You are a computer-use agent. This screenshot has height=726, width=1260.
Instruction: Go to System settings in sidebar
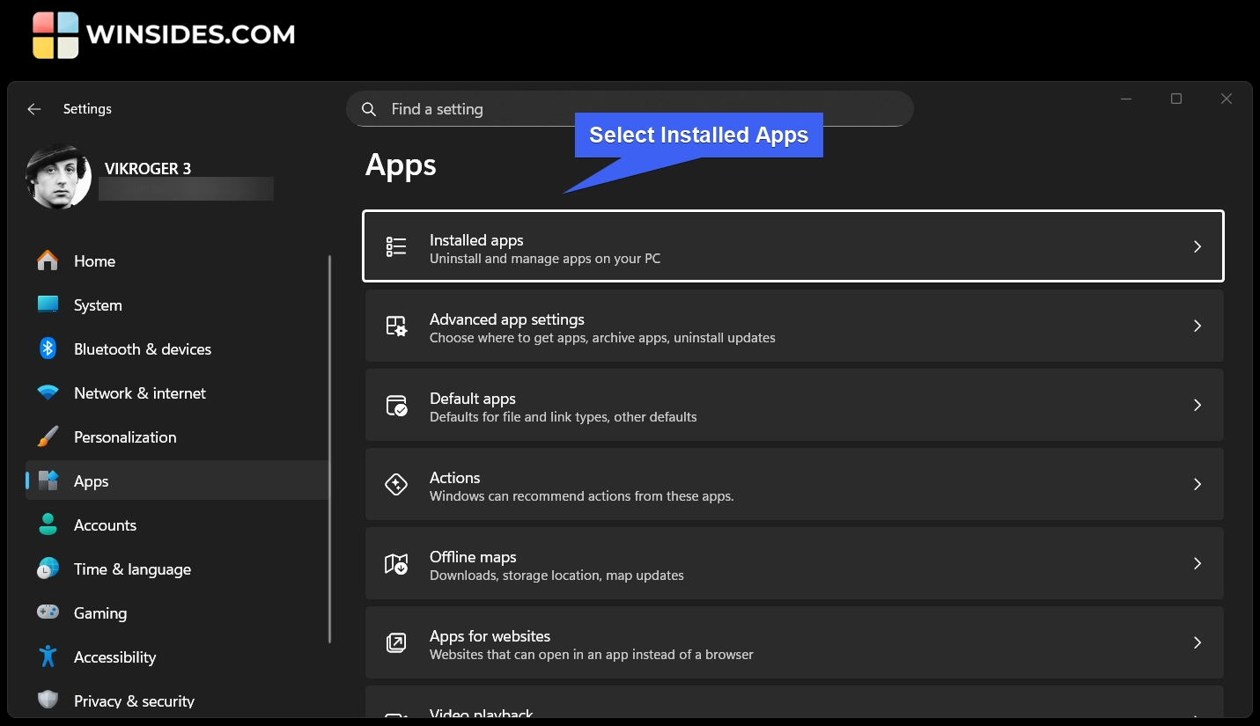pos(98,305)
